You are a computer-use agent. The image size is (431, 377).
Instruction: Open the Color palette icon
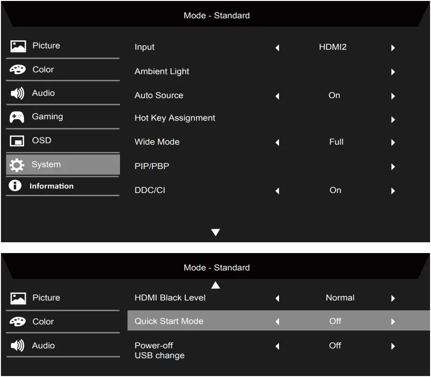coord(17,69)
